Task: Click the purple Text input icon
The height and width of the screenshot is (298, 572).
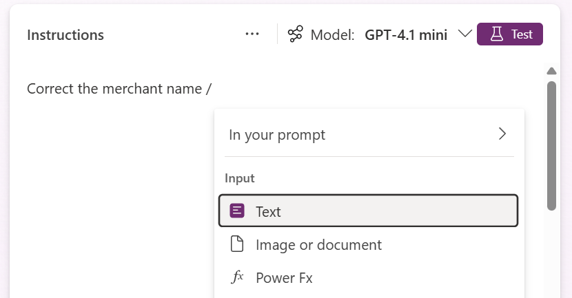Action: 237,211
